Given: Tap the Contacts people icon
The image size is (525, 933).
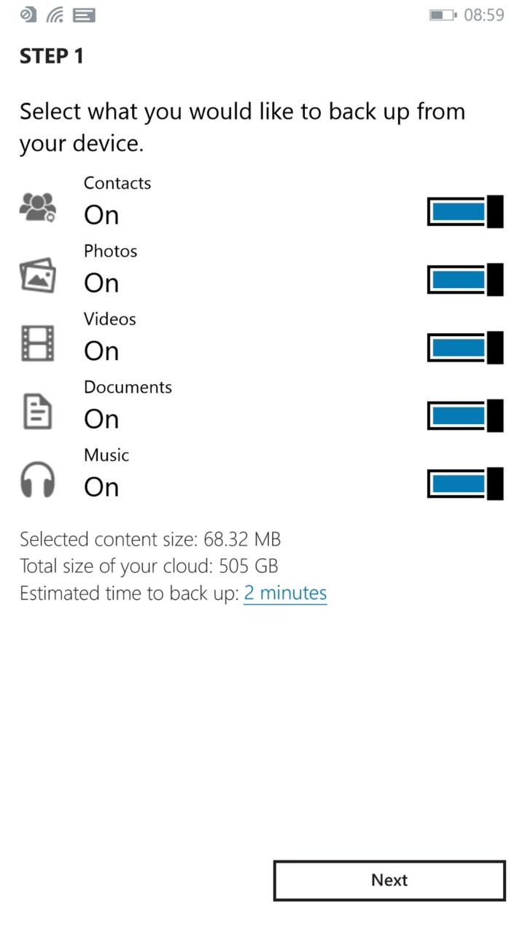Looking at the screenshot, I should click(x=36, y=206).
